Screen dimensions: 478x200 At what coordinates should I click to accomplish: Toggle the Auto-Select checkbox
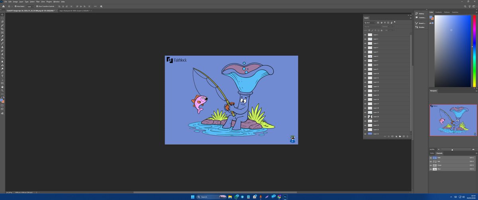15,6
